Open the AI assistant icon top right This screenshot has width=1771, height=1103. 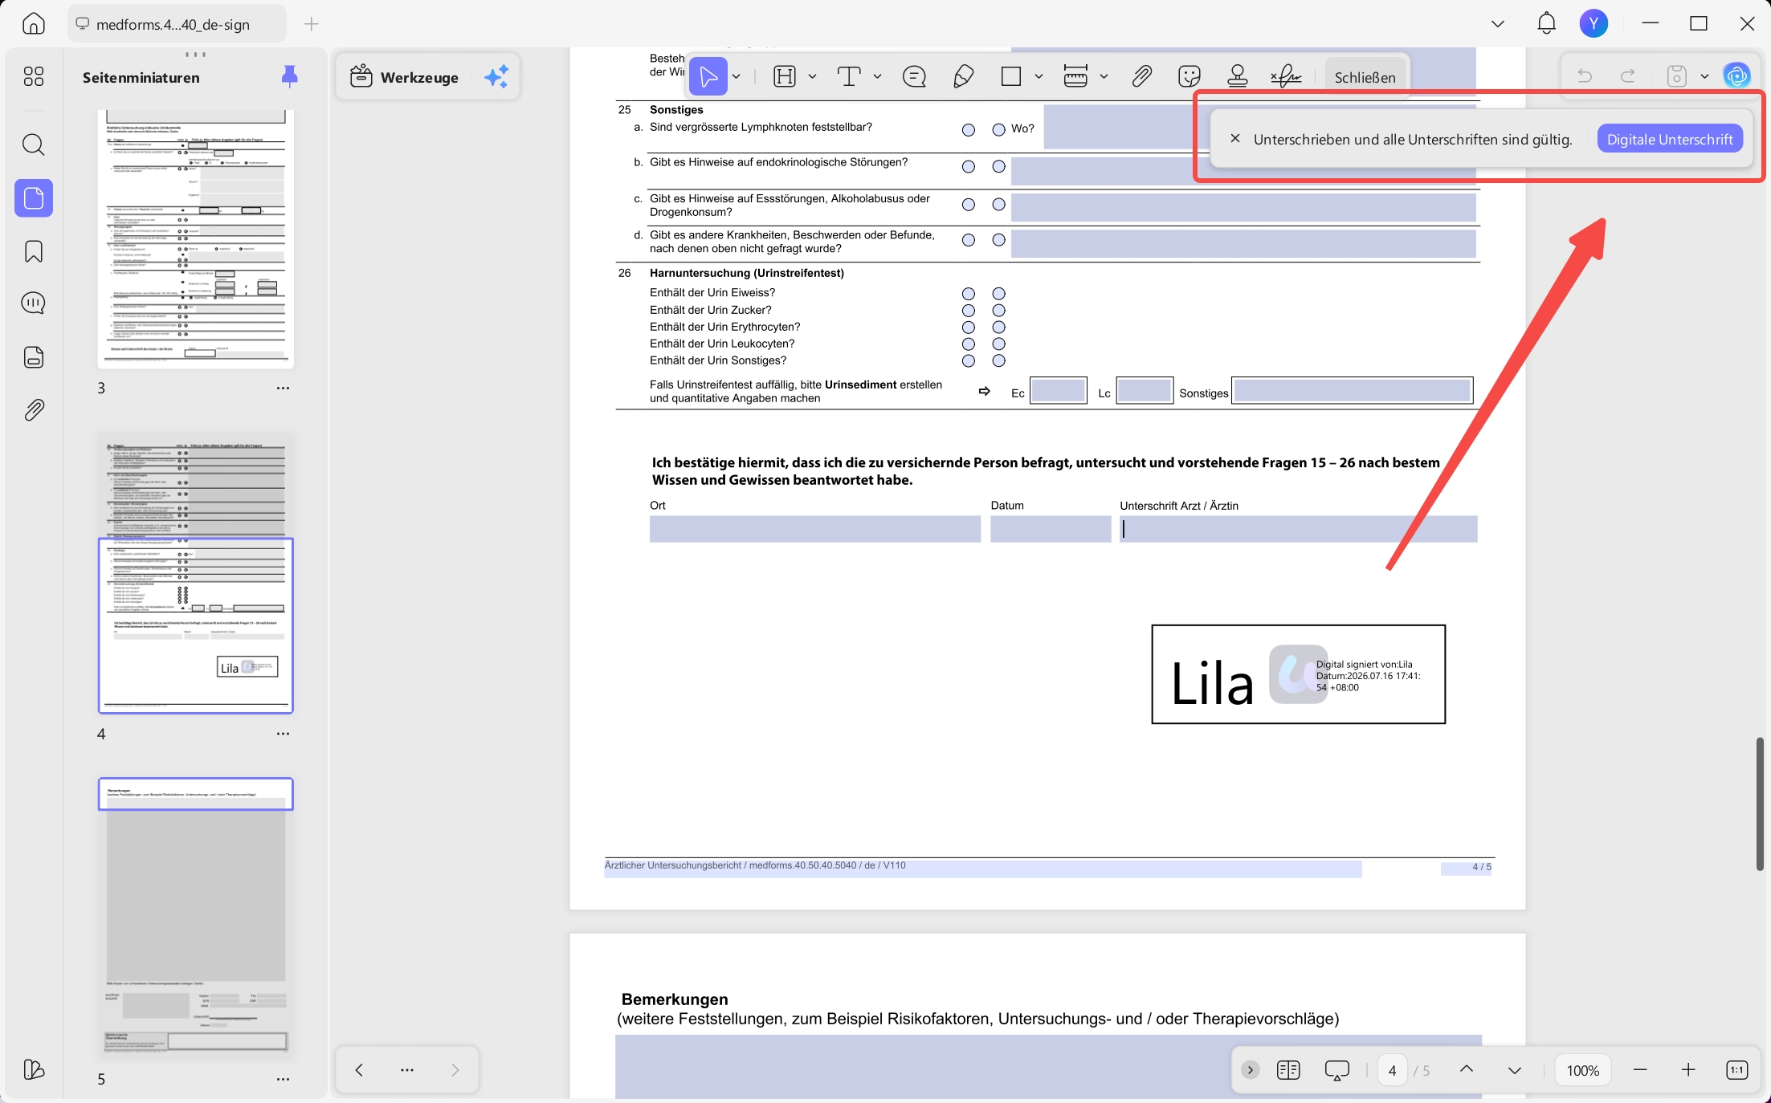click(1736, 76)
